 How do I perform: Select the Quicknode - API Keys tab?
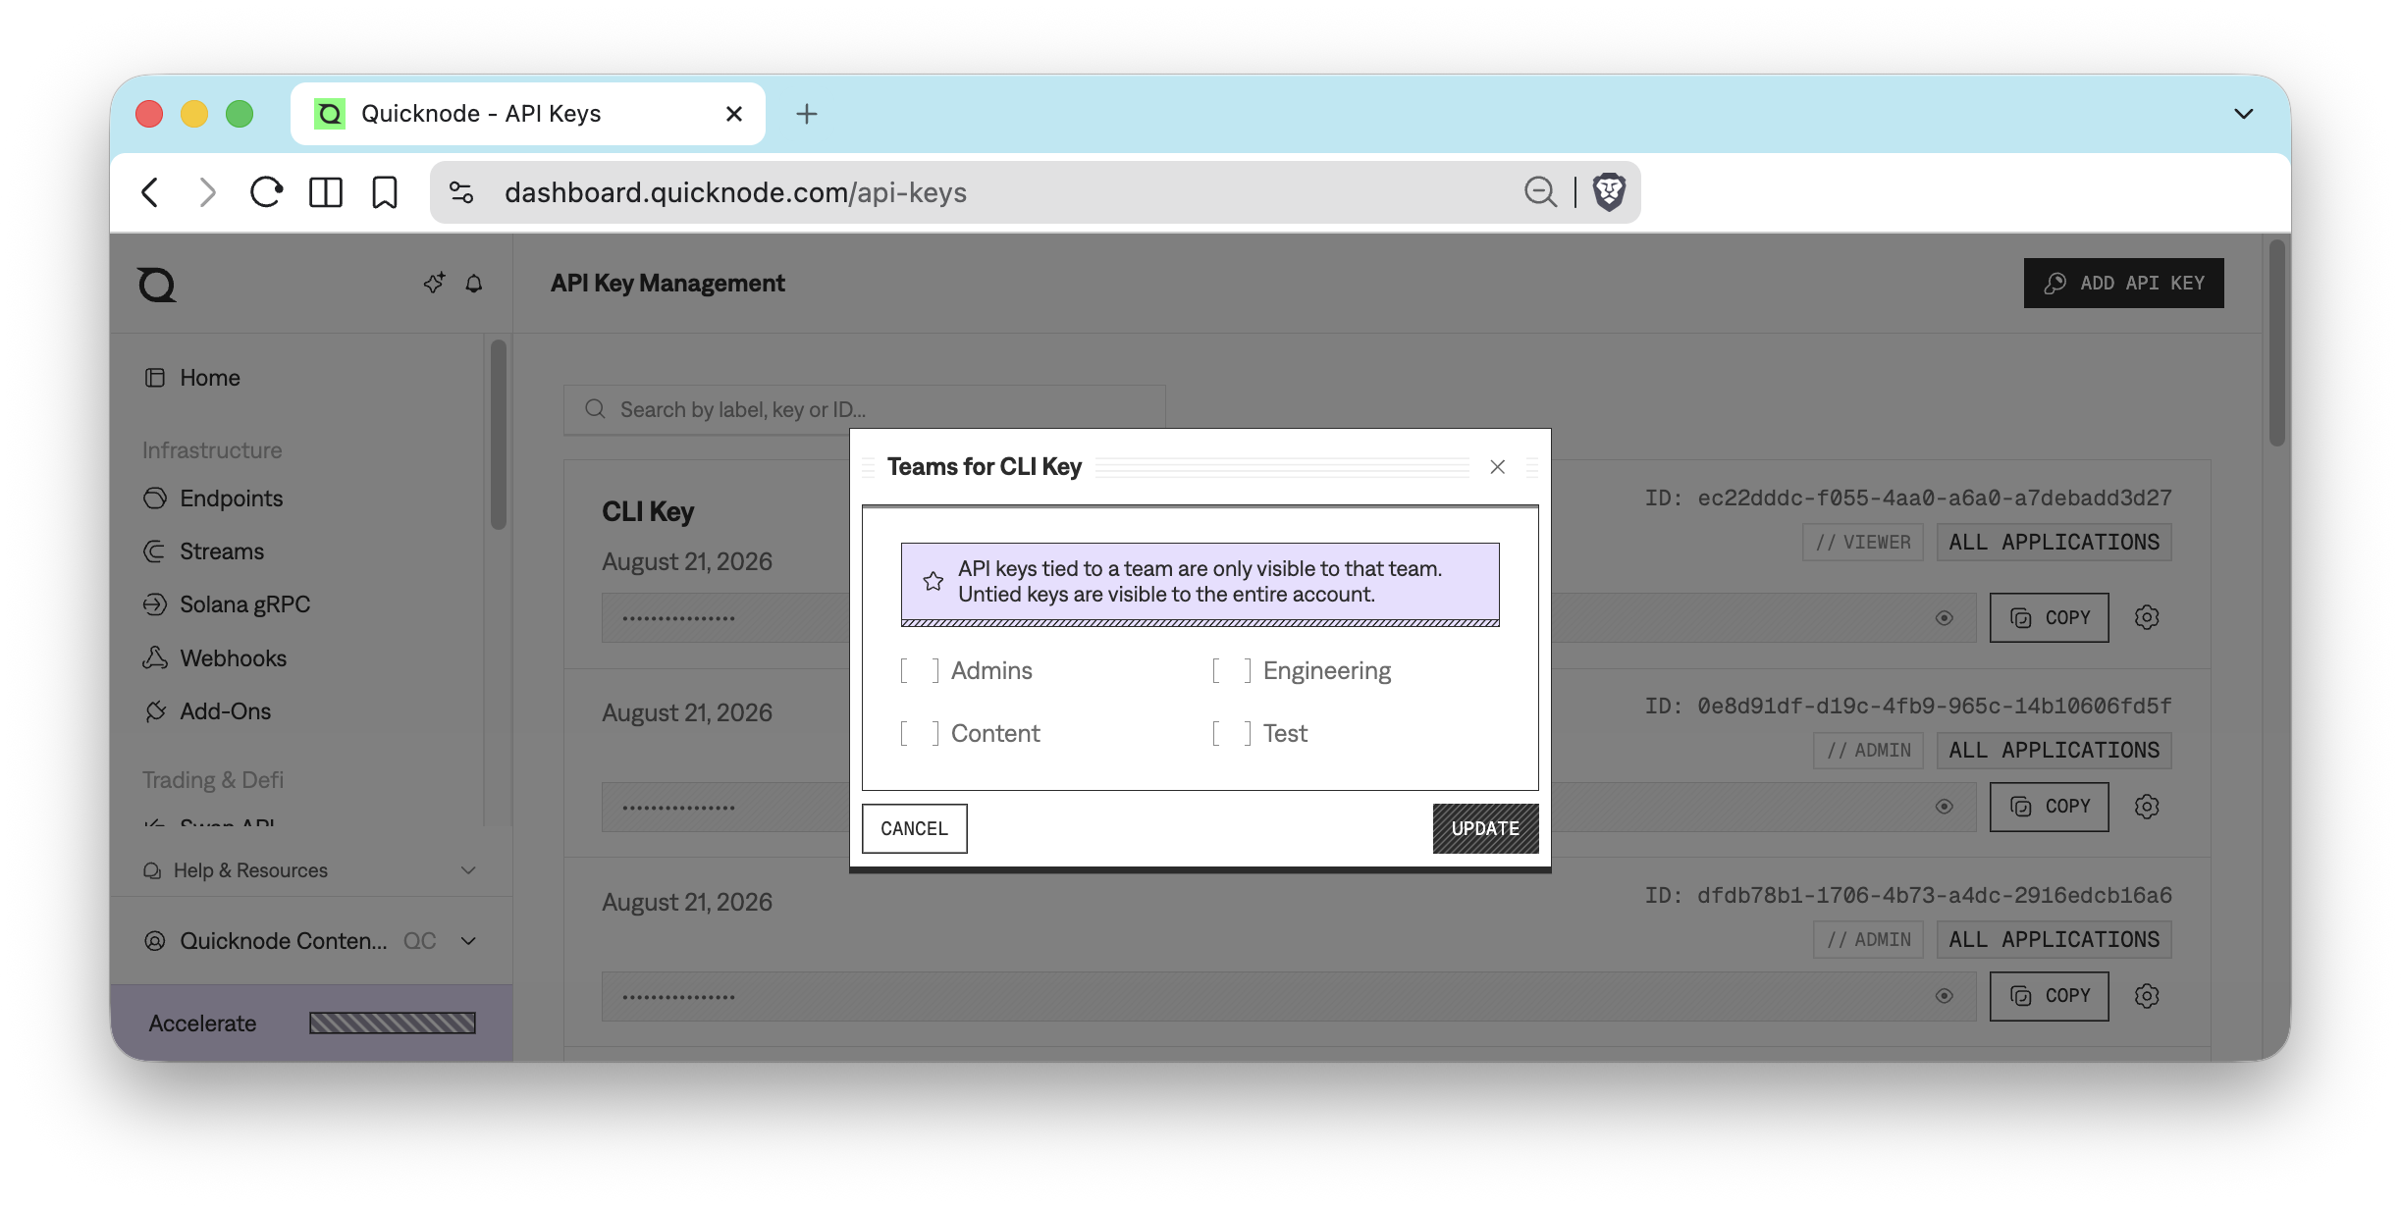(527, 114)
